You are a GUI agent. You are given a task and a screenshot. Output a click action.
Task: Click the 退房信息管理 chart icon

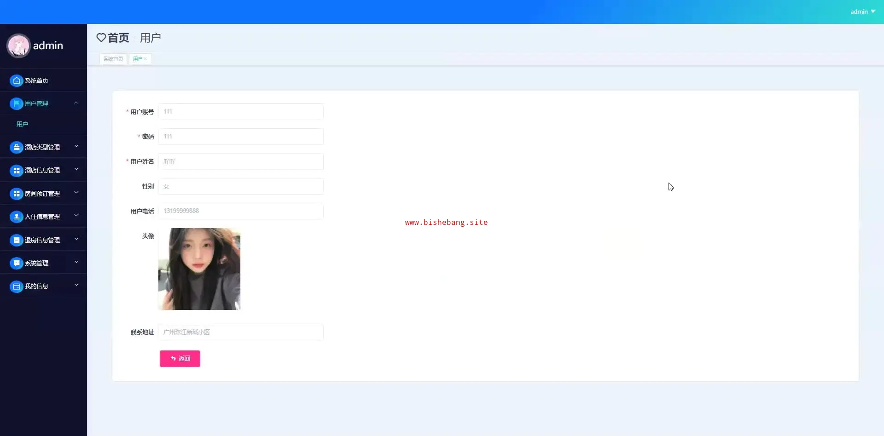(17, 240)
